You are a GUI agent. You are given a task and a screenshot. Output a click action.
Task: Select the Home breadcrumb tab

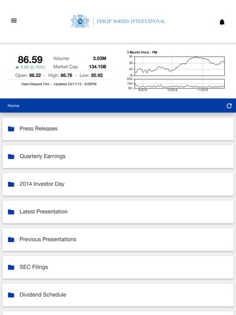point(13,106)
